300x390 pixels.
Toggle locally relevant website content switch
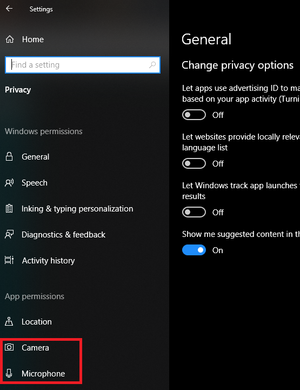(194, 163)
